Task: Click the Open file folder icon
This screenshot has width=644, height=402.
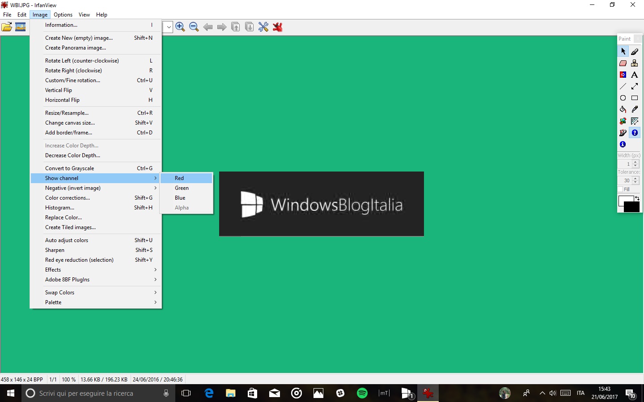Action: coord(7,27)
